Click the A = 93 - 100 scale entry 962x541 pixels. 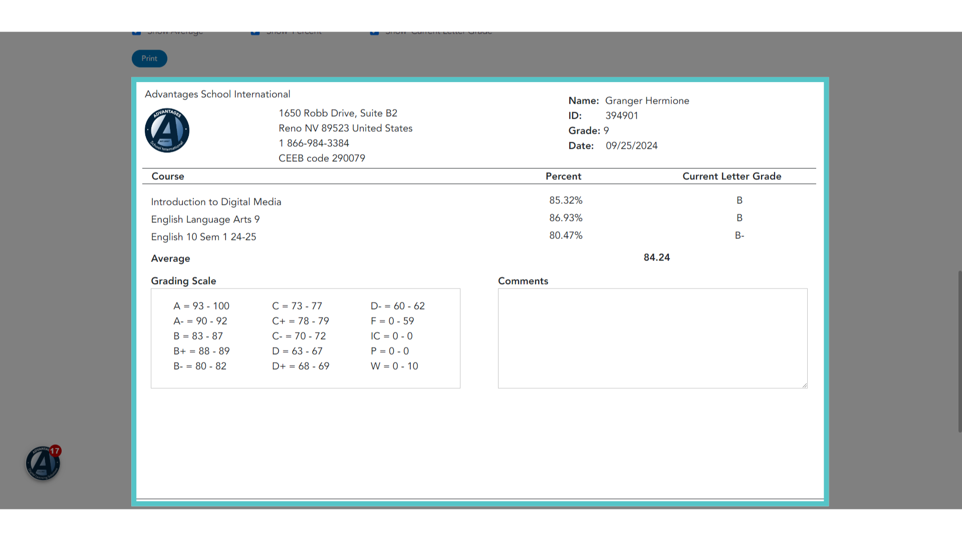click(201, 306)
